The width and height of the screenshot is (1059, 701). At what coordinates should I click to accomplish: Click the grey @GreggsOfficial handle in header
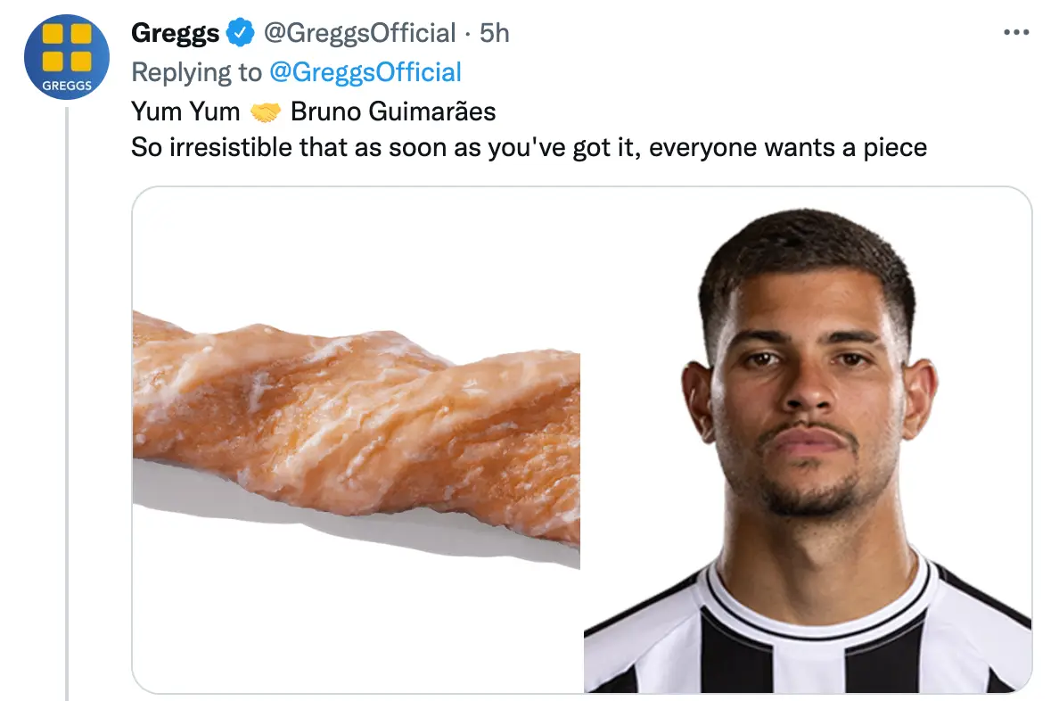(359, 34)
